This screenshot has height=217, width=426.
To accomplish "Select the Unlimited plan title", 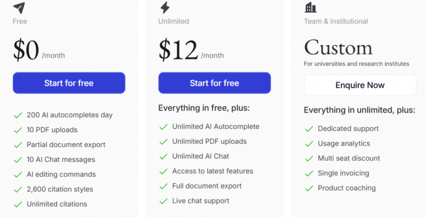I will (x=174, y=21).
